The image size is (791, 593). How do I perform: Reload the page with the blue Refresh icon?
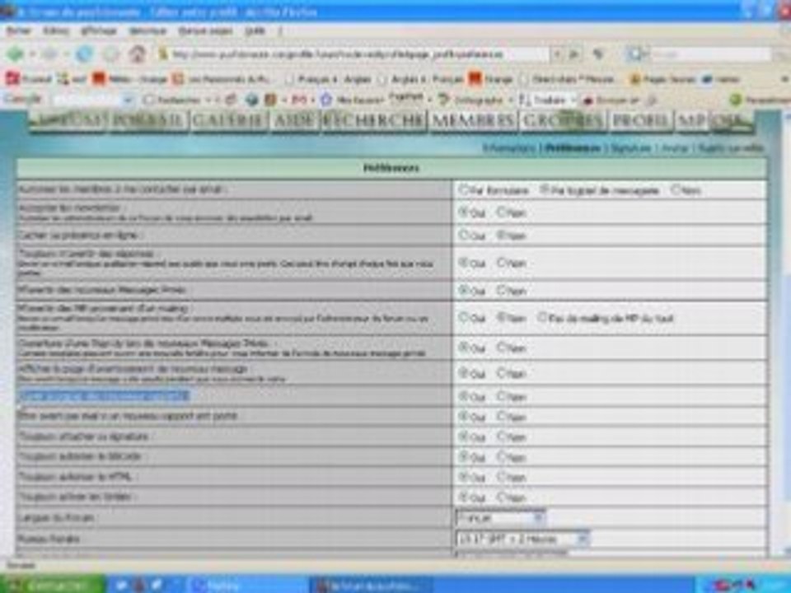click(84, 54)
